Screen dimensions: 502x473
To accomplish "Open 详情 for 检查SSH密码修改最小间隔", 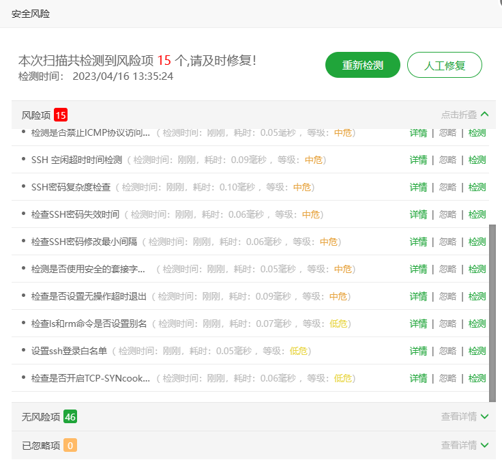I will 418,242.
